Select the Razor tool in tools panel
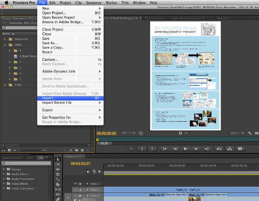The image size is (259, 201). [x=57, y=184]
